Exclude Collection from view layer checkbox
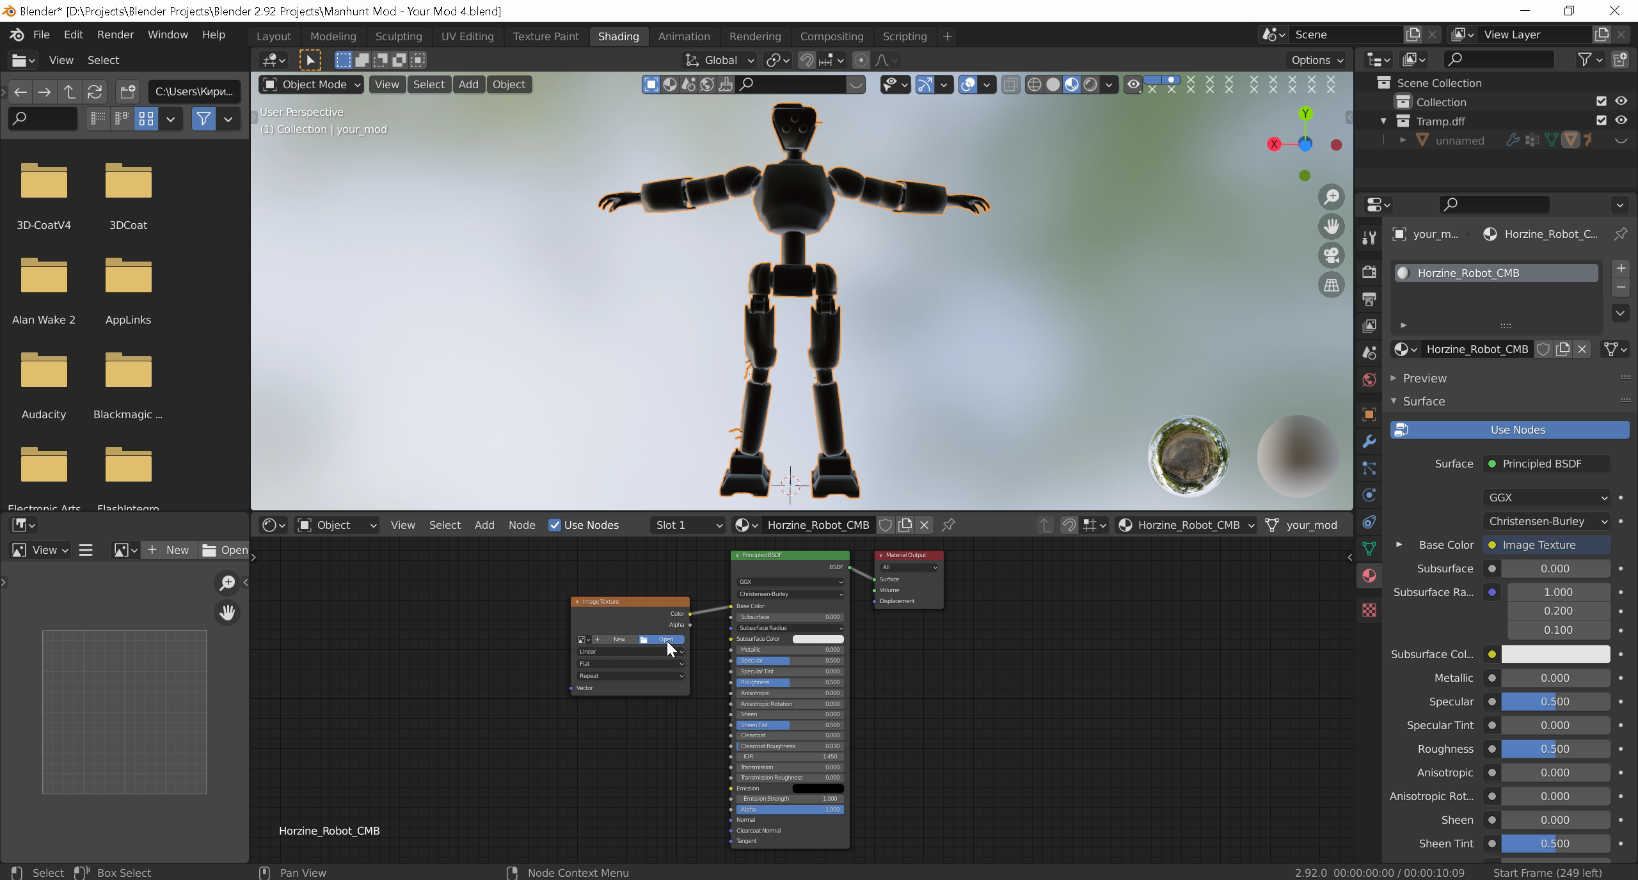This screenshot has width=1638, height=880. [x=1601, y=102]
